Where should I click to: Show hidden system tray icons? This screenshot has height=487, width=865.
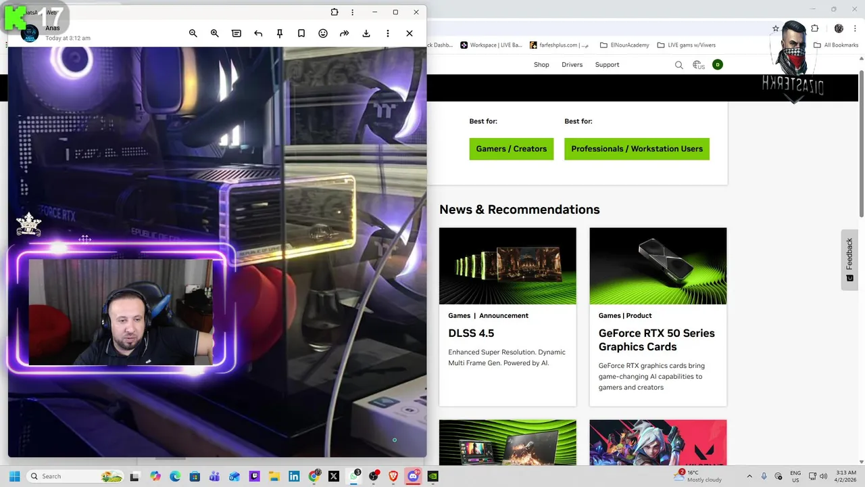click(x=749, y=476)
